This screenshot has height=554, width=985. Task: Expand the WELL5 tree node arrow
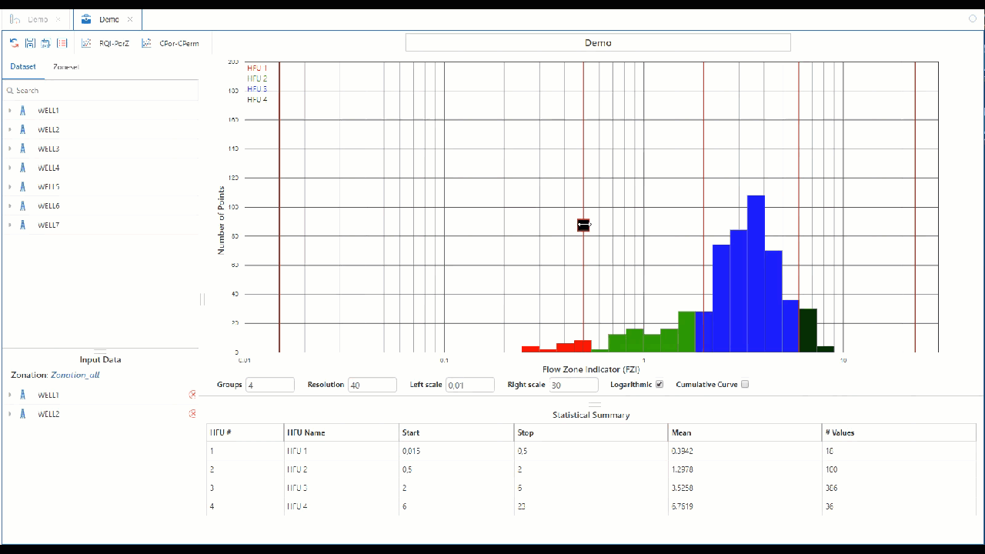[x=10, y=187]
